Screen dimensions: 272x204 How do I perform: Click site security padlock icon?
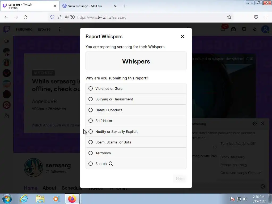pyautogui.click(x=60, y=17)
